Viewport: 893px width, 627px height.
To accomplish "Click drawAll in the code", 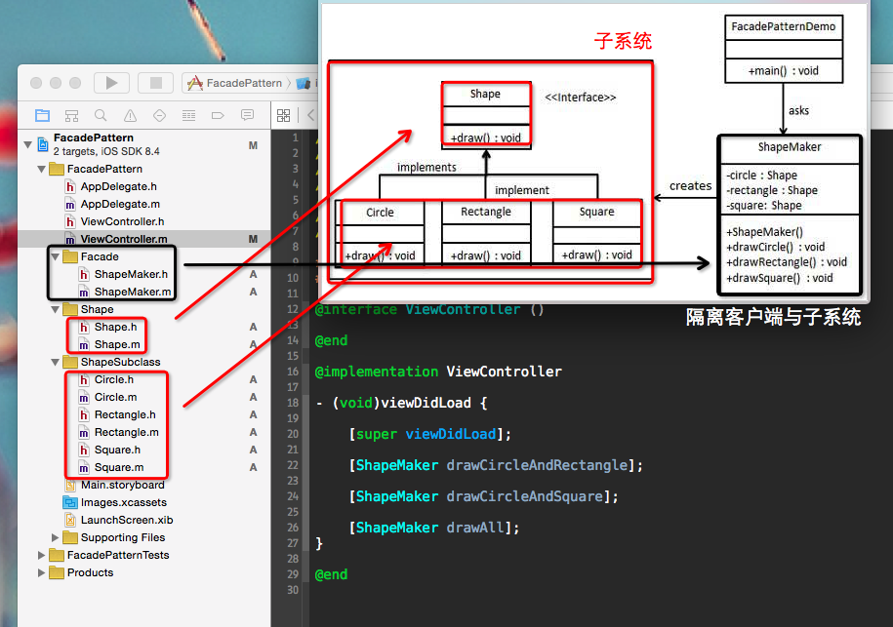I will (x=475, y=528).
